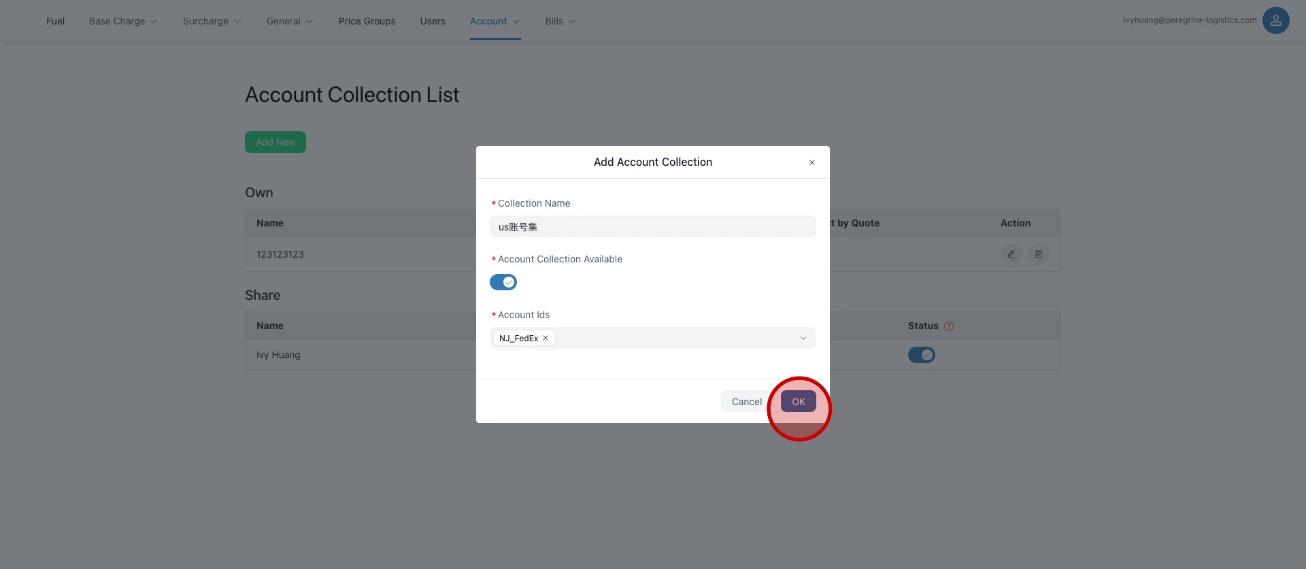
Task: Open the Surcharge dropdown menu
Action: click(x=212, y=21)
